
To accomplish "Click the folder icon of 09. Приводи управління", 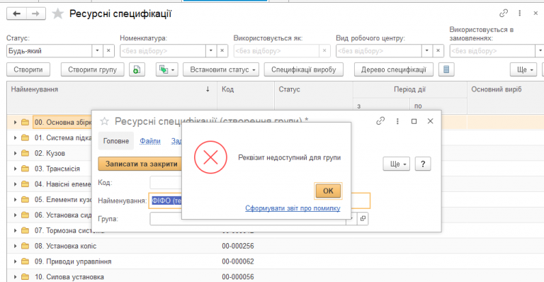I will click(x=25, y=261).
